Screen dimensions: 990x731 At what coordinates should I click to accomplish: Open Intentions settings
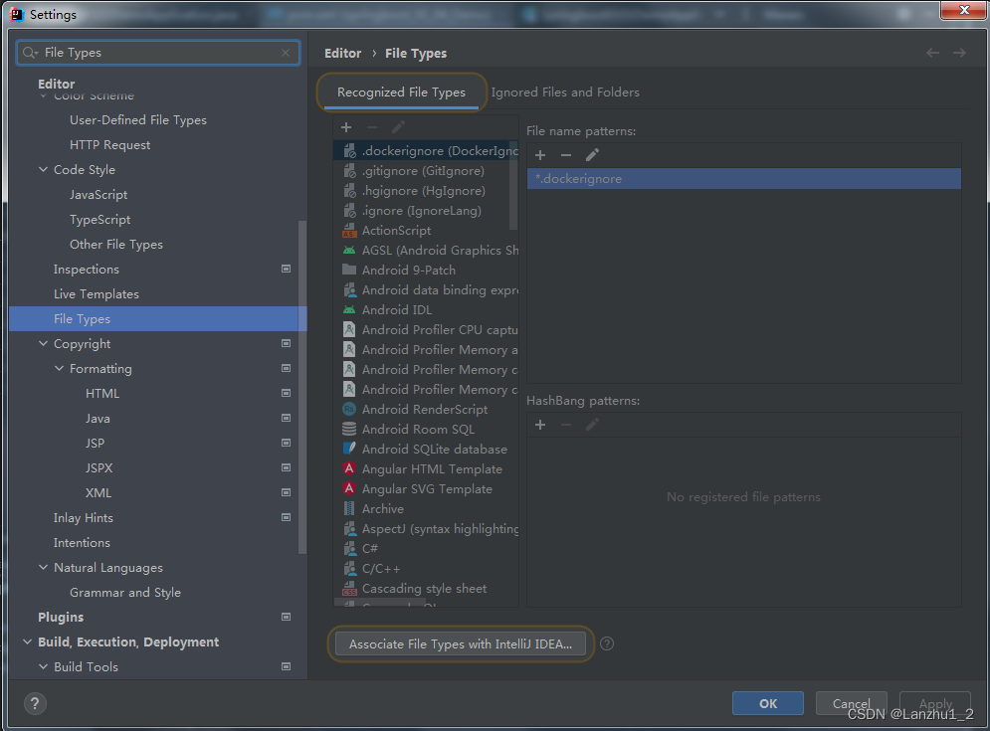(x=82, y=543)
